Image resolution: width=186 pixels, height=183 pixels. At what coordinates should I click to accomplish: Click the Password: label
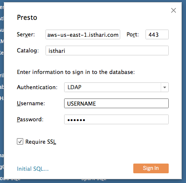point(30,120)
